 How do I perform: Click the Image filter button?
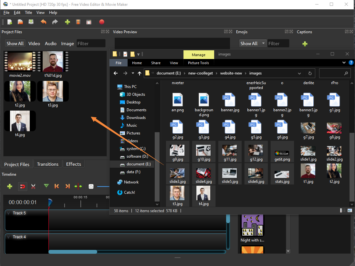pyautogui.click(x=68, y=44)
